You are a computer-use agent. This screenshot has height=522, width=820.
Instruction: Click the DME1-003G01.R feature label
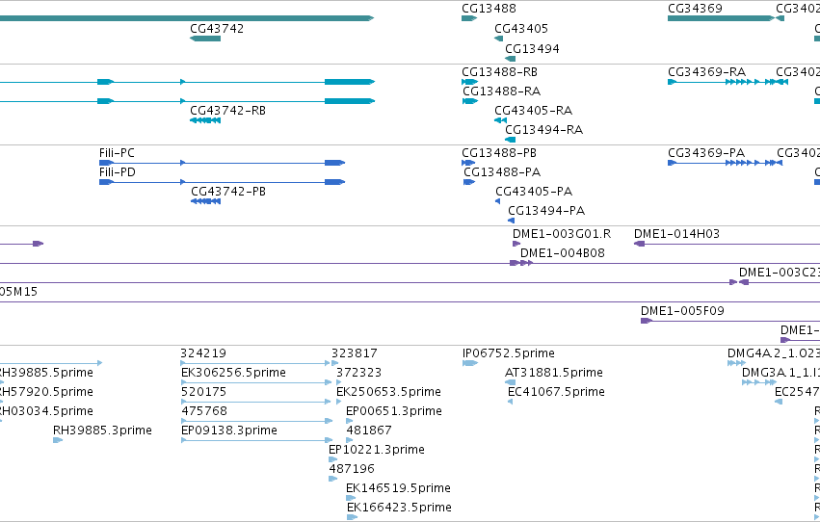pos(561,234)
